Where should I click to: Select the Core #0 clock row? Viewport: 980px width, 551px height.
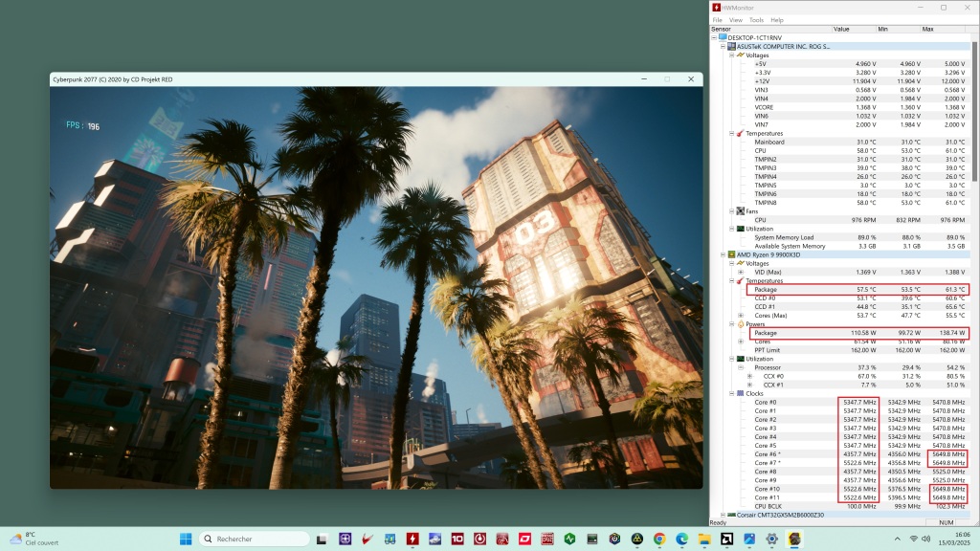click(859, 403)
